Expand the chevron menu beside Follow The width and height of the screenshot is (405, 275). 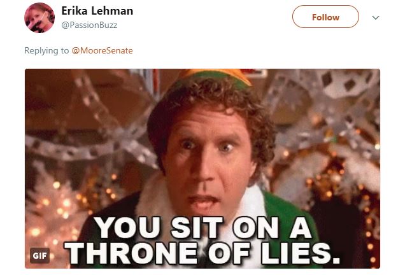(x=375, y=17)
